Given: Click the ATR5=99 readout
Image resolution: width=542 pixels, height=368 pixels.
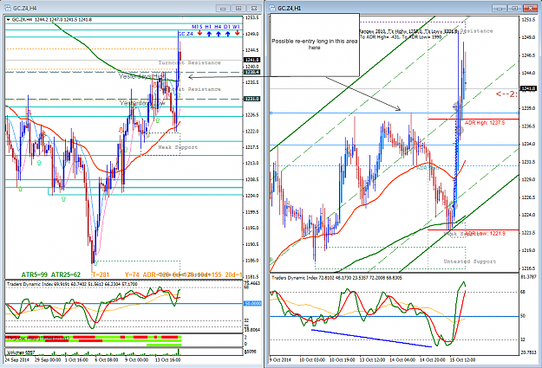Looking at the screenshot, I should tap(34, 274).
